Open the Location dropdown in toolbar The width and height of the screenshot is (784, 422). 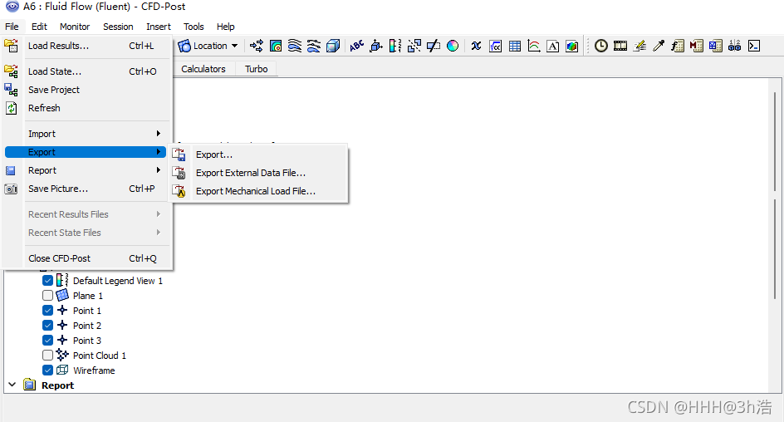click(208, 46)
